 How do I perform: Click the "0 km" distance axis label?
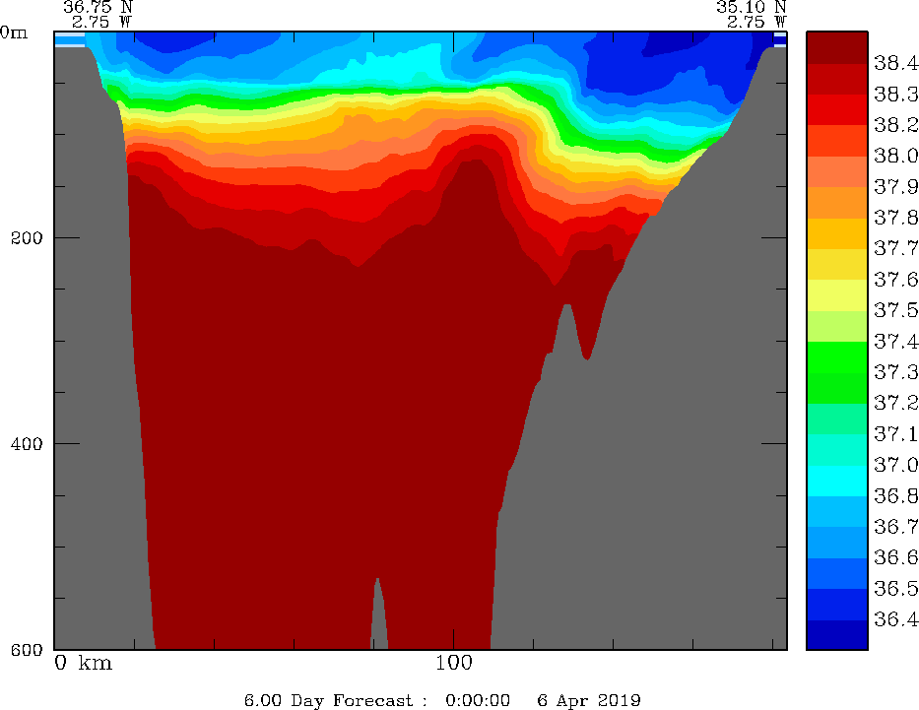point(83,663)
